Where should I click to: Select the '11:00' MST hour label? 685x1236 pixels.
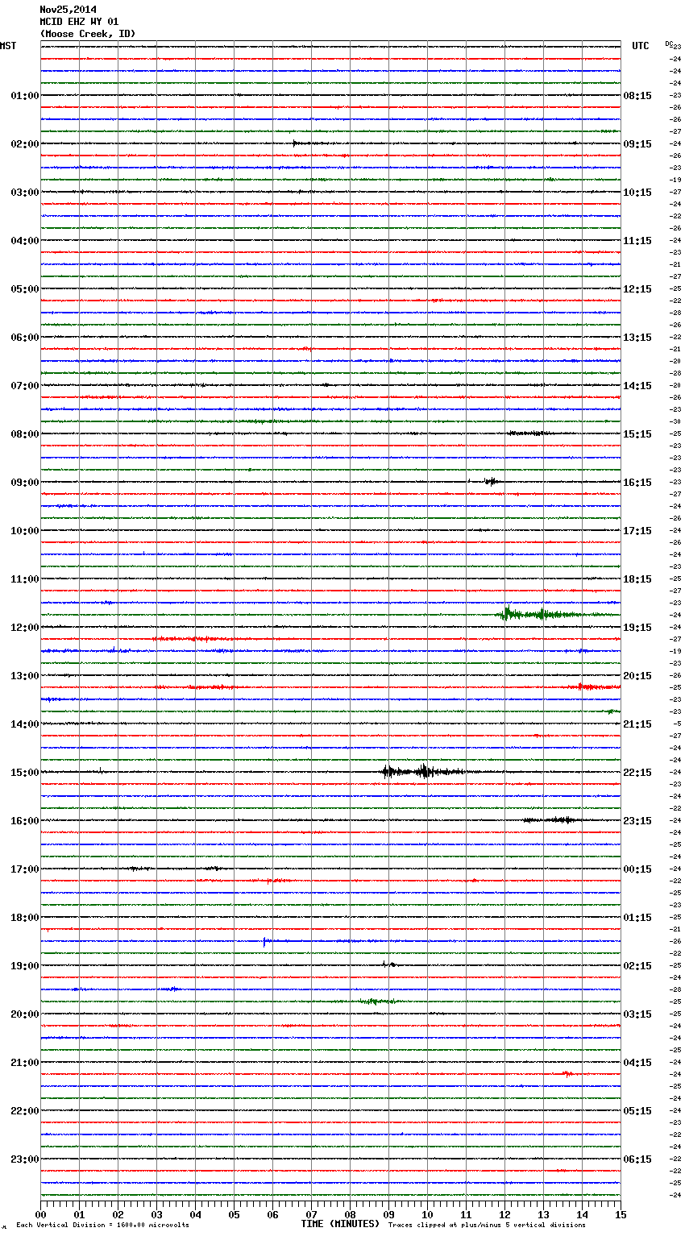point(25,579)
